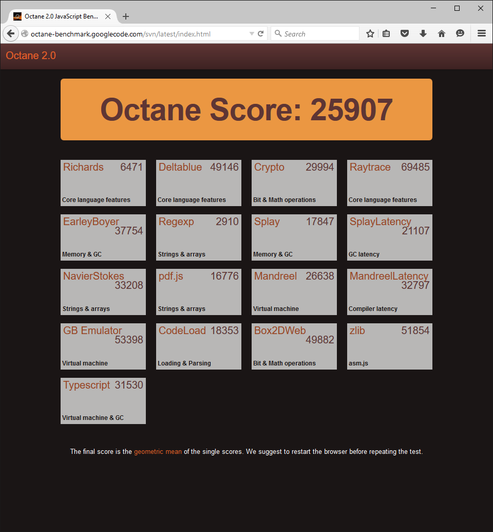This screenshot has width=493, height=532.
Task: Click the zlib score 51854
Action: click(415, 331)
